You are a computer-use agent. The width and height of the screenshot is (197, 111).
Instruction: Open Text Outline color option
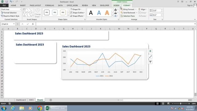[x=116, y=13]
